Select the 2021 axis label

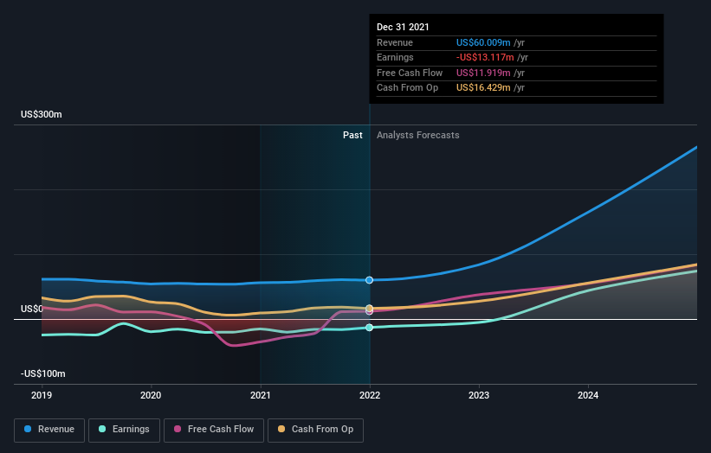261,395
